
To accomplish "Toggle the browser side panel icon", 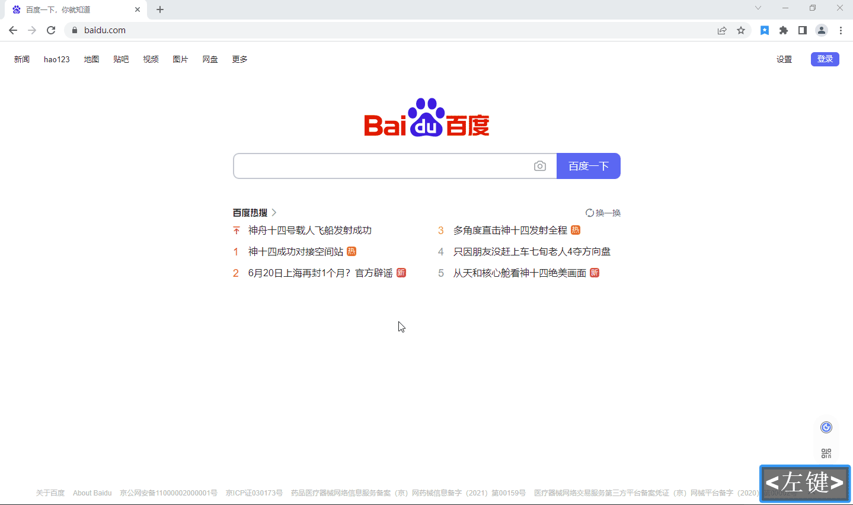I will (x=803, y=30).
